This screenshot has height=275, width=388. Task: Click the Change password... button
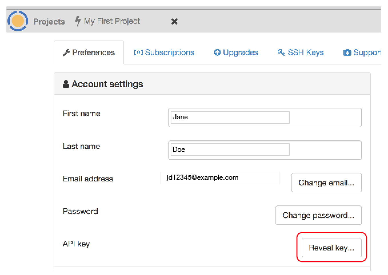(x=318, y=215)
